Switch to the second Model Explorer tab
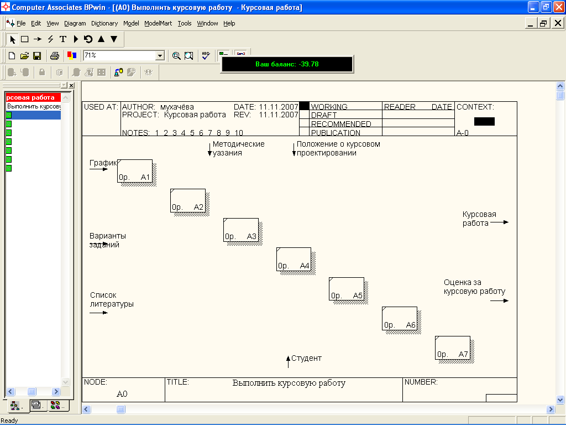The height and width of the screenshot is (425, 566). click(x=36, y=406)
